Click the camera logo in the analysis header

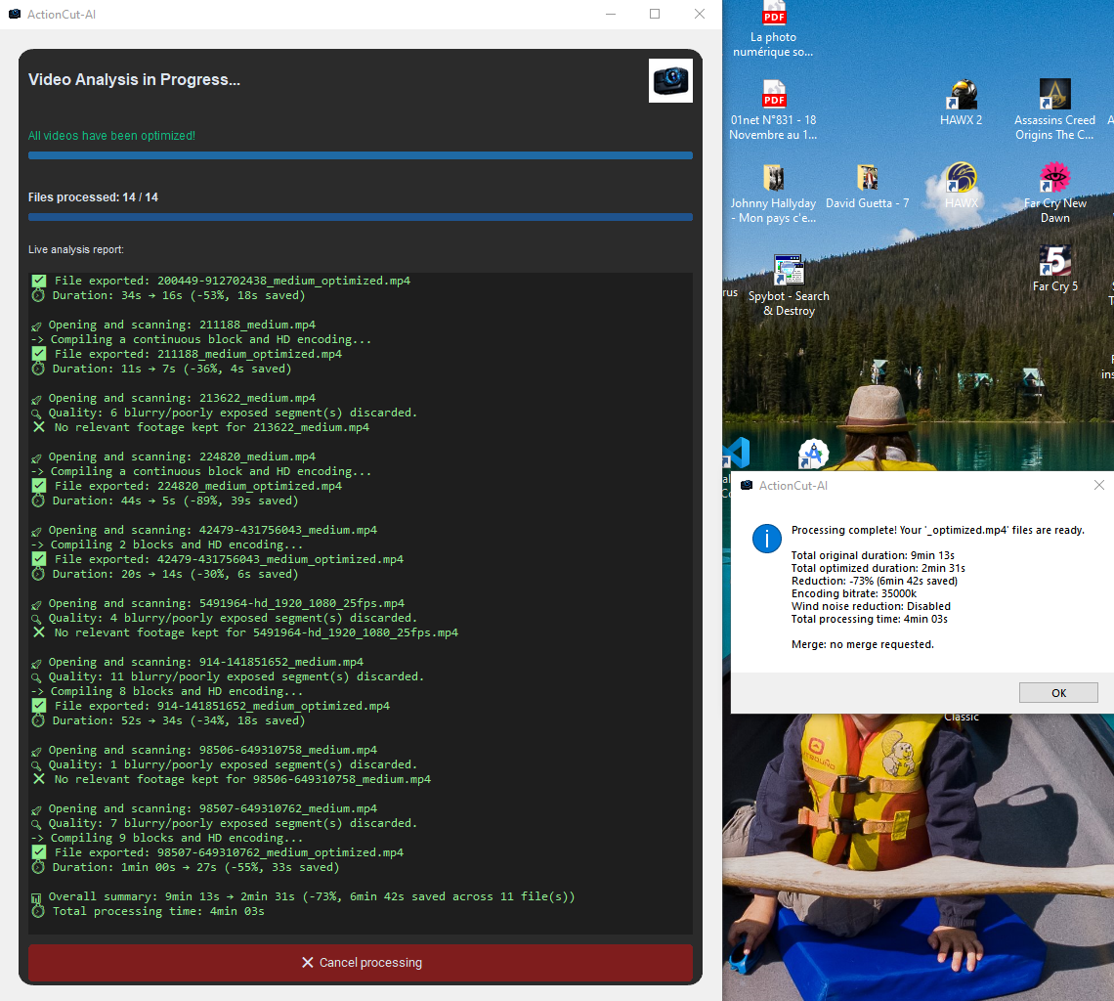(x=670, y=80)
